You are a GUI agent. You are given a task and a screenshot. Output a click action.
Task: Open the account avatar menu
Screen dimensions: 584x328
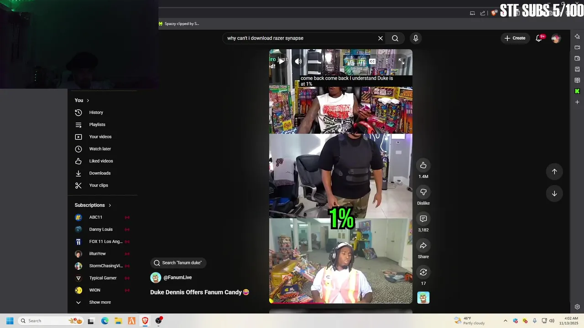(x=556, y=38)
